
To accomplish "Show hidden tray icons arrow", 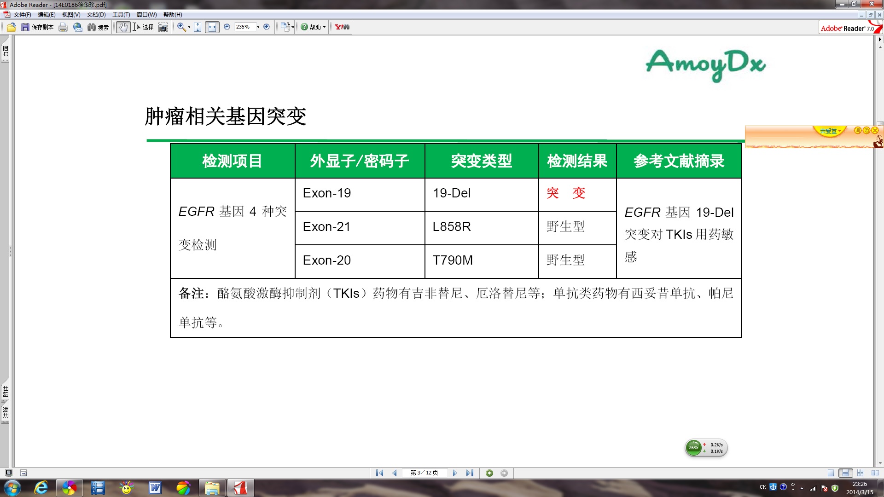I will [802, 488].
